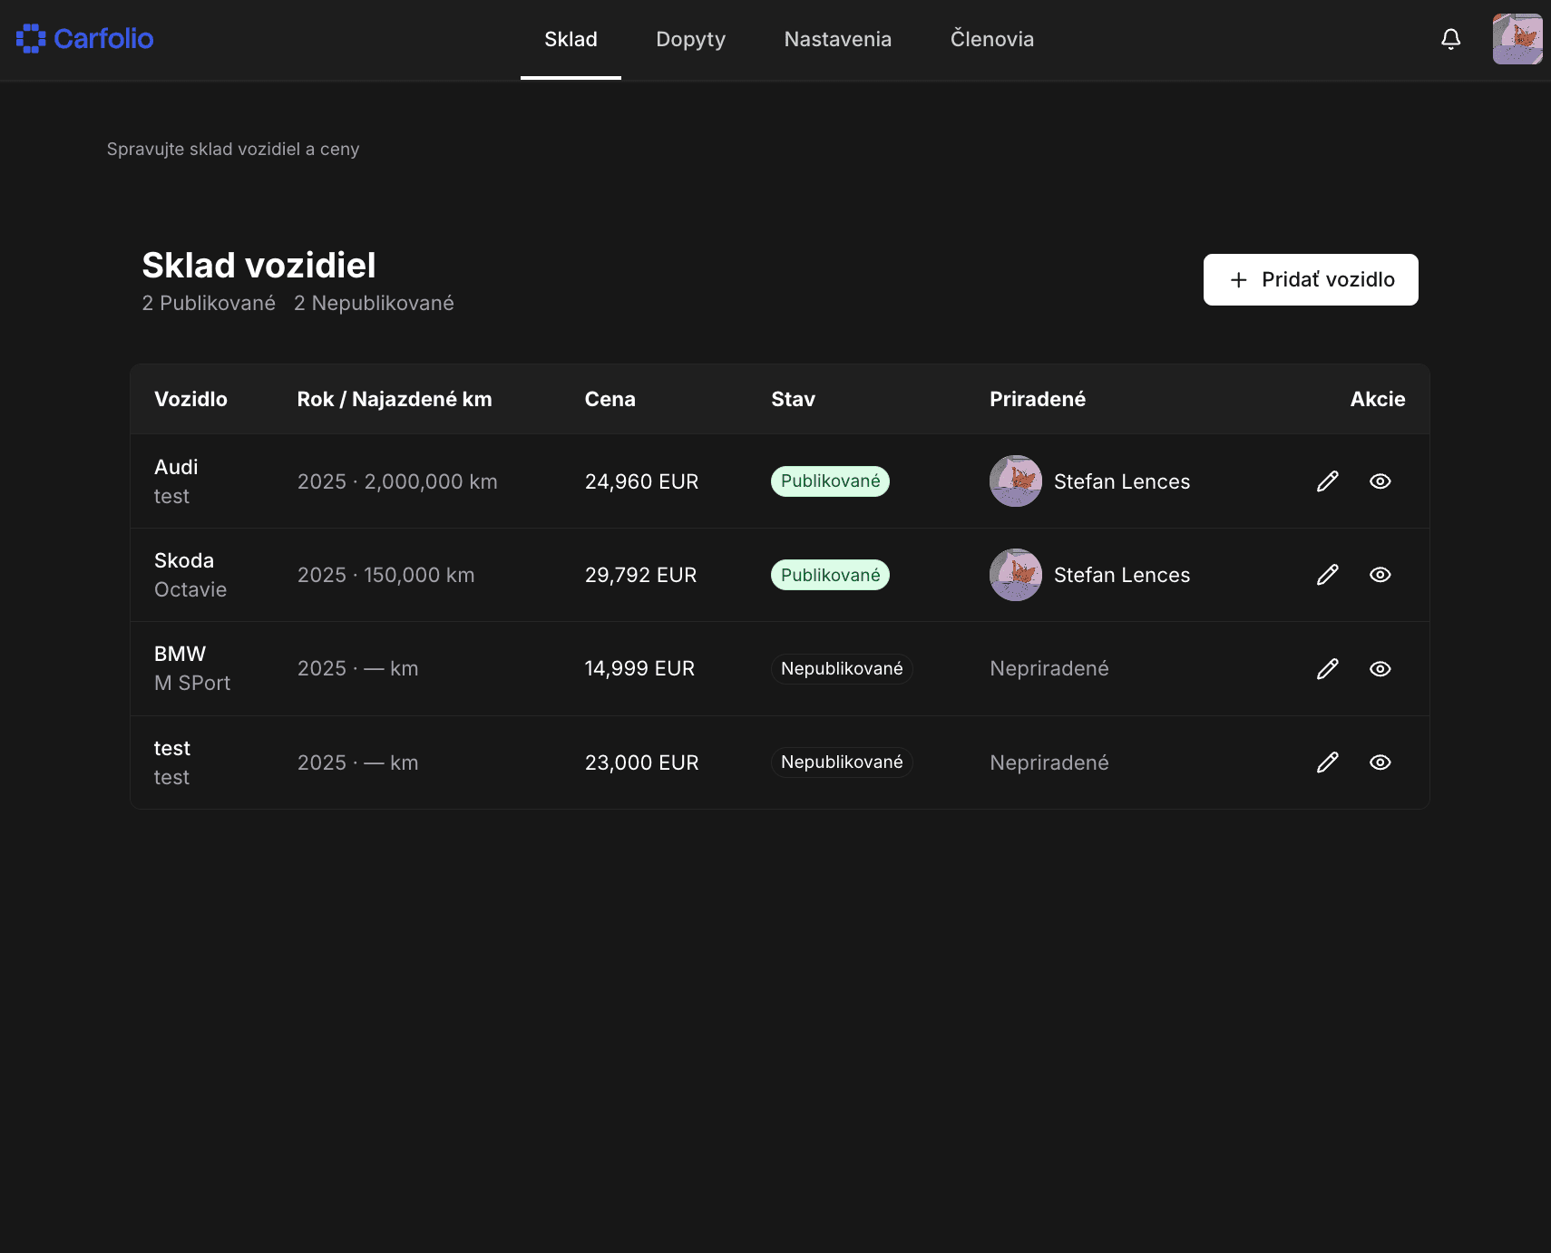
Task: Go to the Členovia tab
Action: (991, 39)
